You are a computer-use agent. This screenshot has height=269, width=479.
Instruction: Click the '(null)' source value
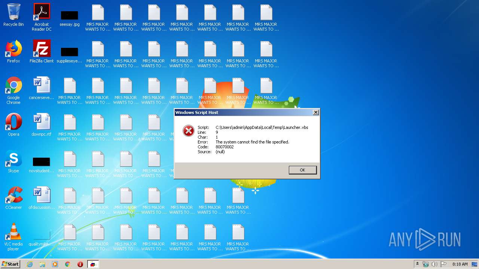(x=220, y=152)
